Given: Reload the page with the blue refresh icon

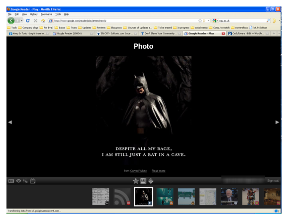Looking at the screenshot, I should pos(28,21).
